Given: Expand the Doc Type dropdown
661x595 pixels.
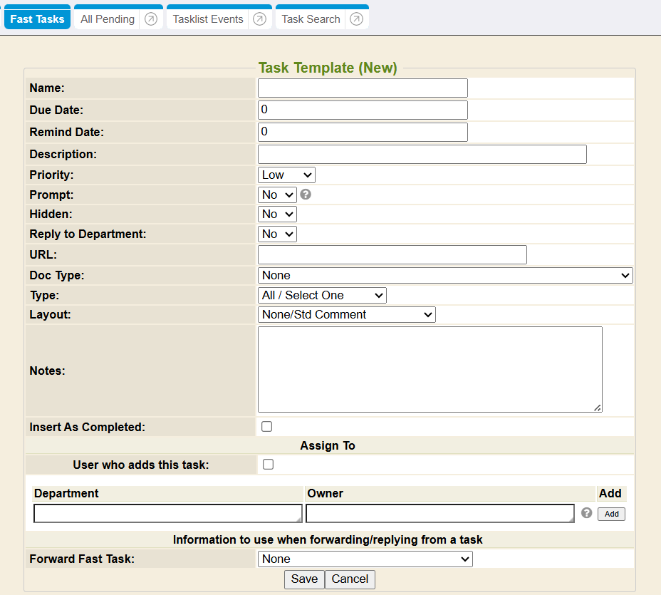Looking at the screenshot, I should click(444, 275).
